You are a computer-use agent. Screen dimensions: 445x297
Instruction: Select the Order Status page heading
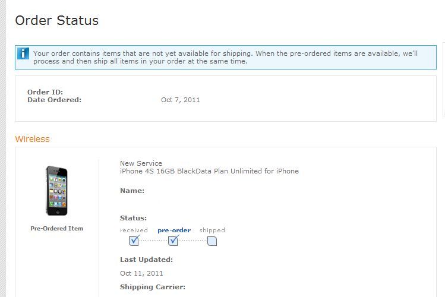point(57,20)
